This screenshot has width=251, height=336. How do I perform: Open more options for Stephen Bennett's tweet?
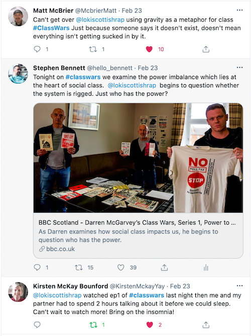click(x=239, y=68)
